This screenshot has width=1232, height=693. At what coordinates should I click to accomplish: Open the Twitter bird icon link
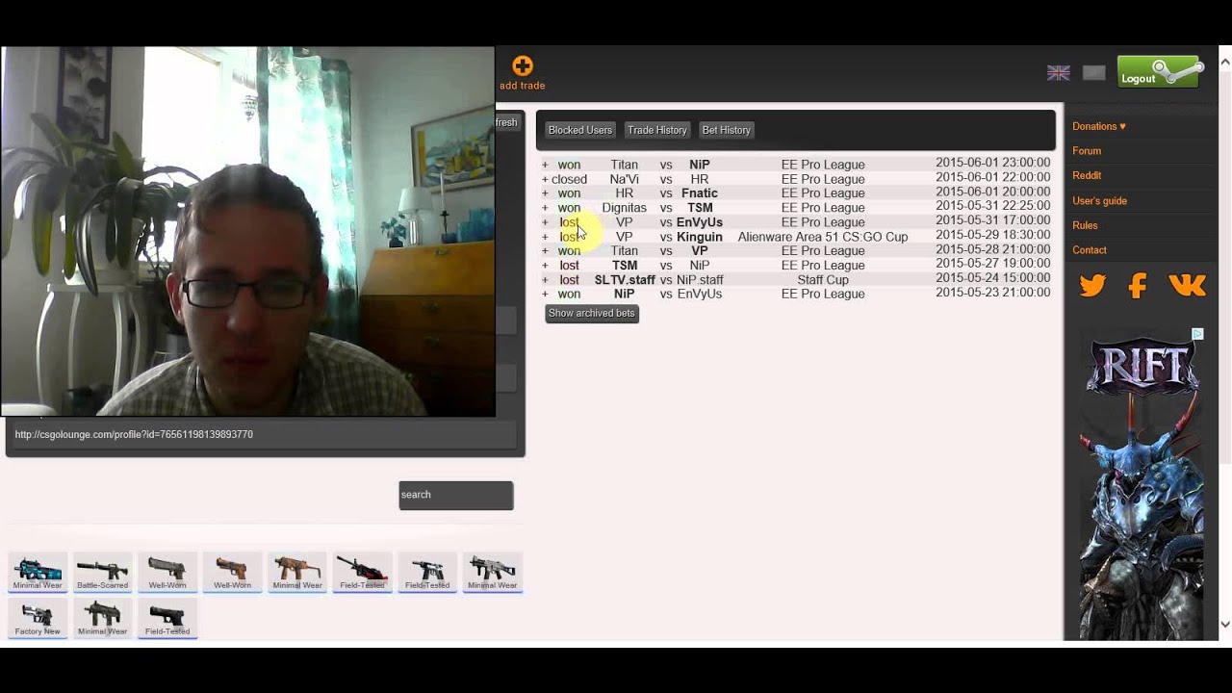pyautogui.click(x=1092, y=286)
